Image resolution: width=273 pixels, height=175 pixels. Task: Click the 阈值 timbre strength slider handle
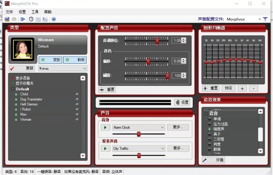pyautogui.click(x=167, y=76)
